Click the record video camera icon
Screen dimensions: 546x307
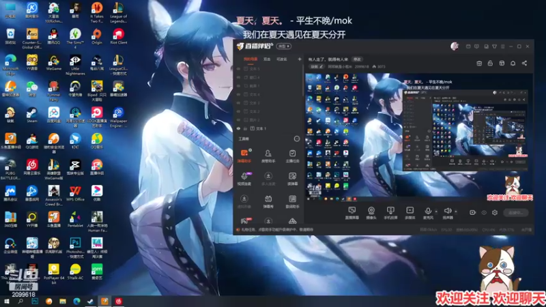point(472,212)
